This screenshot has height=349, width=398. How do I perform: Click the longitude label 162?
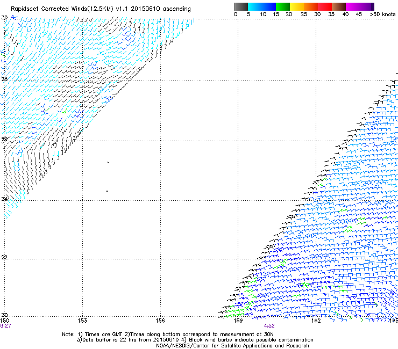click(x=316, y=321)
